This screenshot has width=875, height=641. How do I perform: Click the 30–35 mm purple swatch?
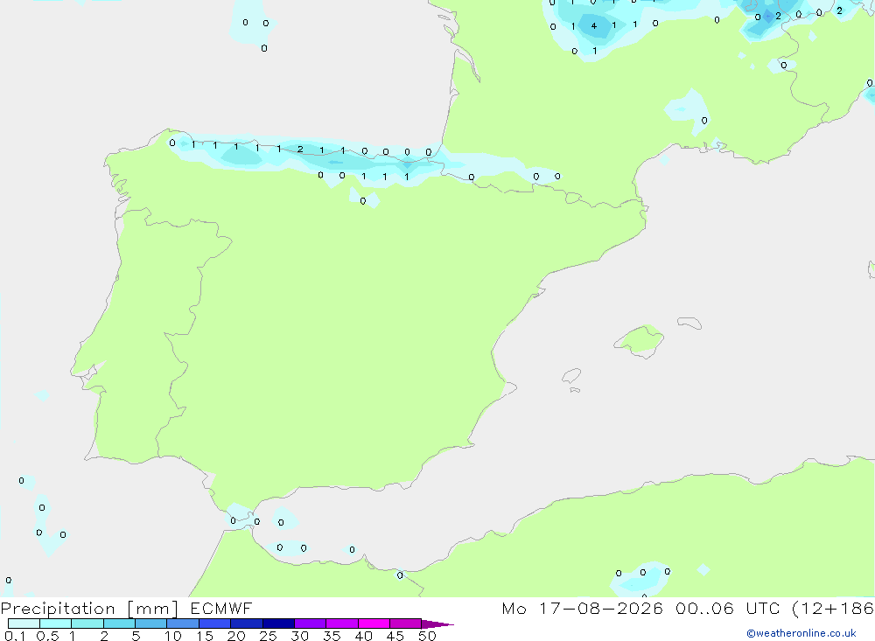pos(310,624)
